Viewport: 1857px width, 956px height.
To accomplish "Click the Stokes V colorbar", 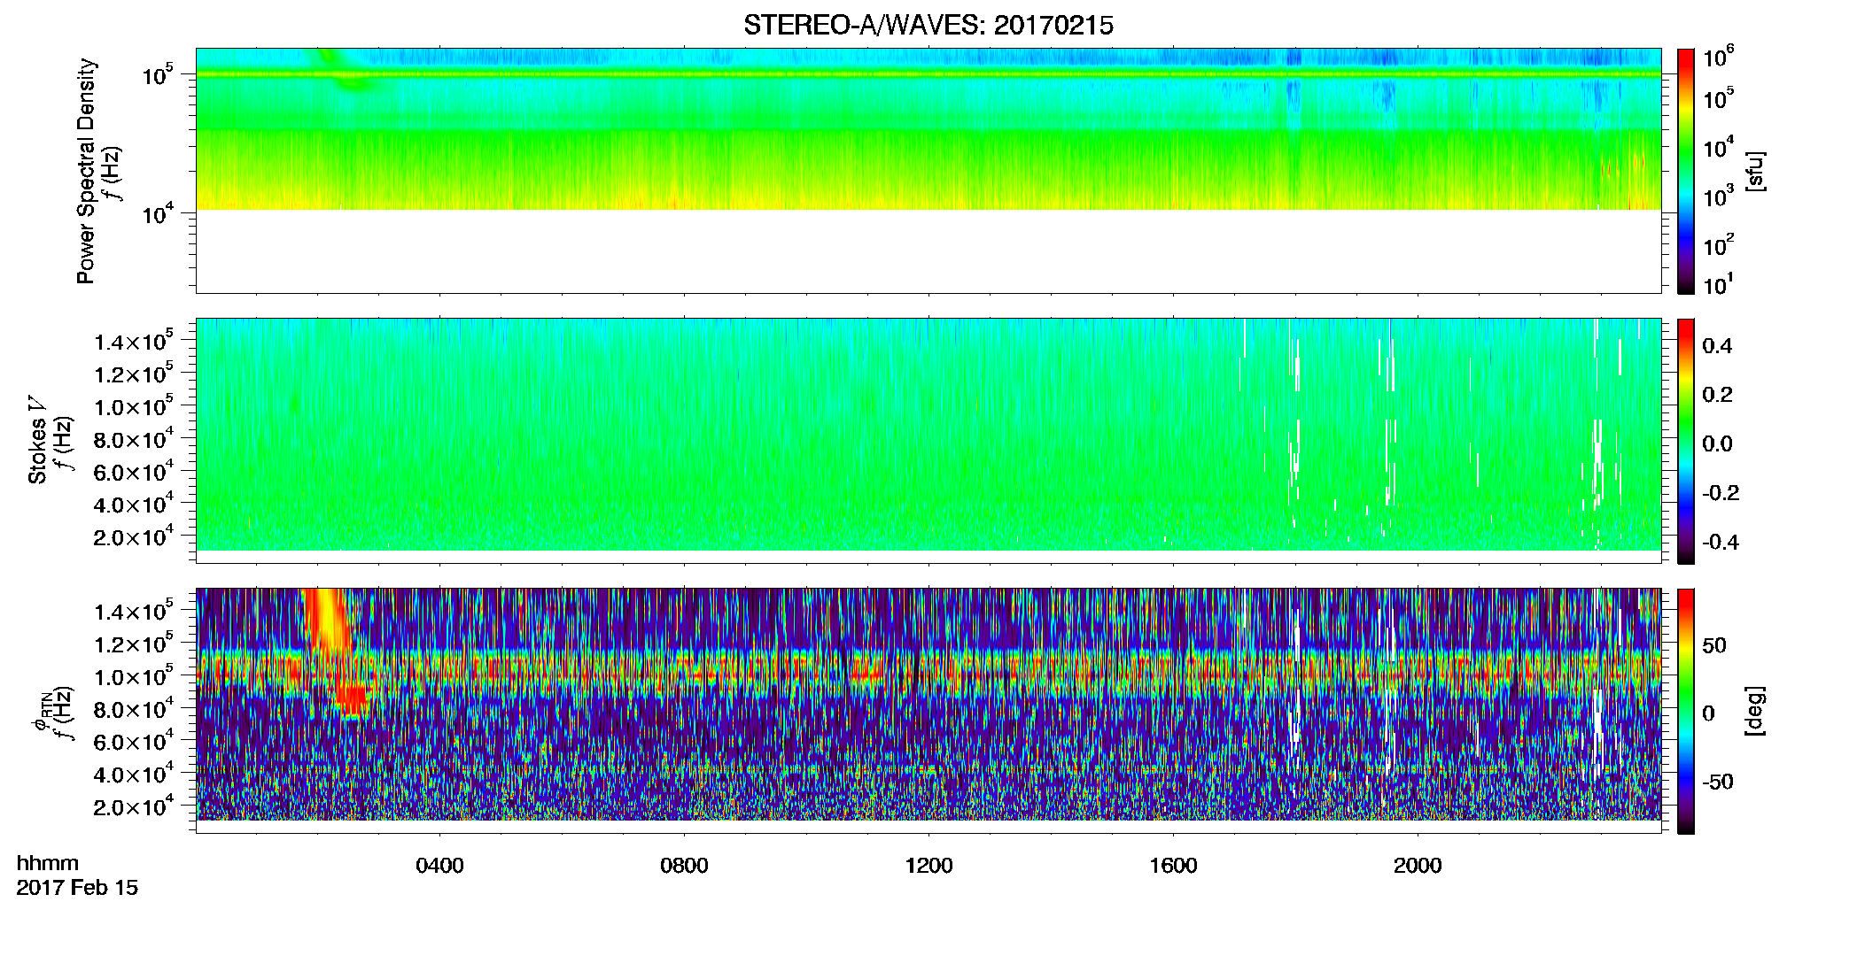I will tap(1686, 441).
